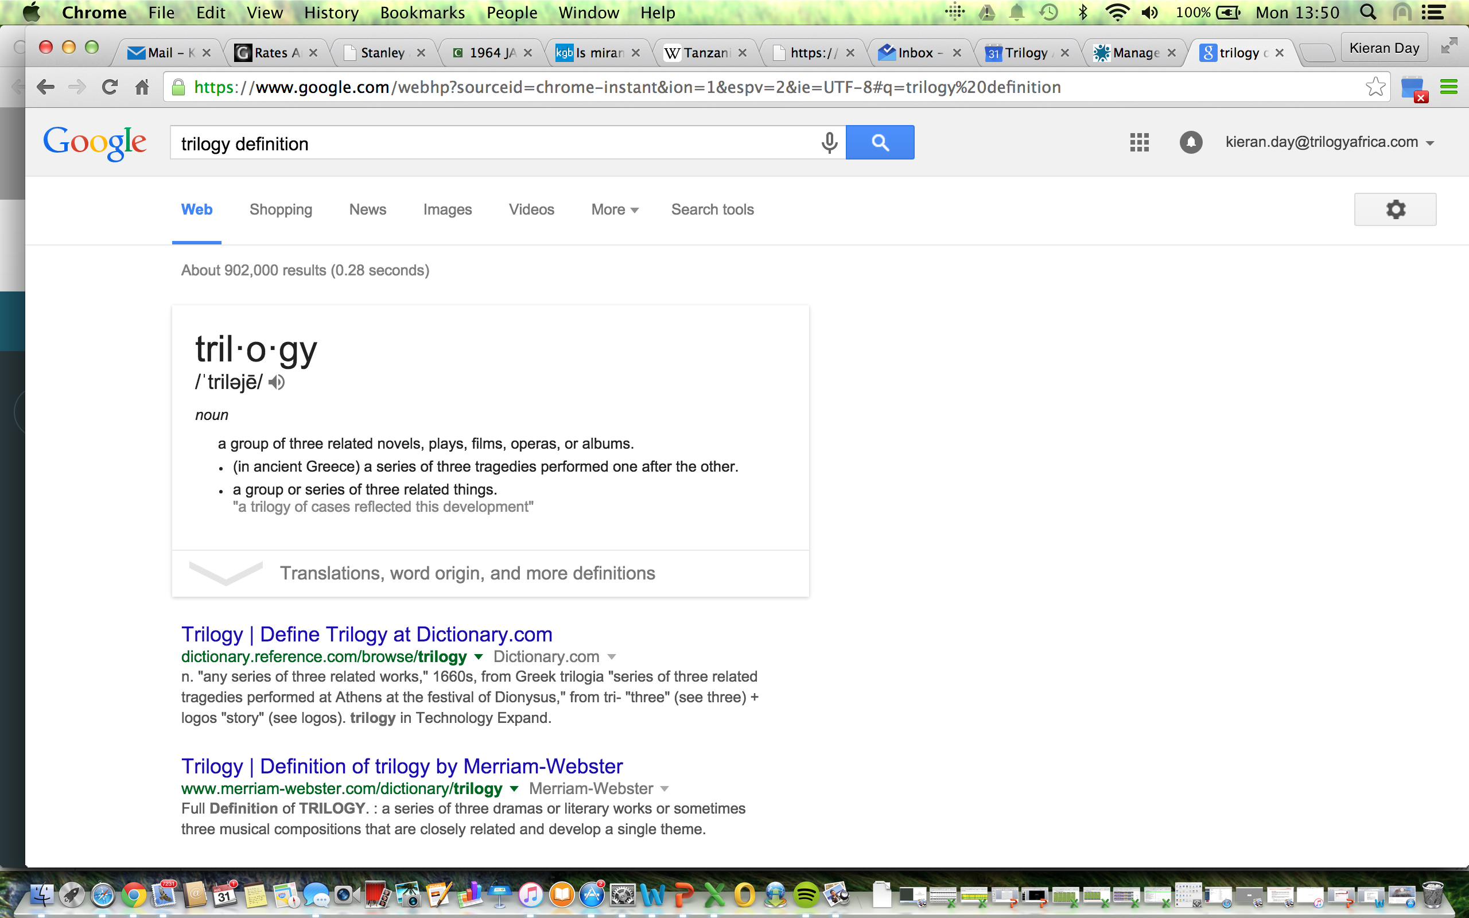Bookmark this page with the star
This screenshot has height=918, width=1469.
coord(1375,87)
